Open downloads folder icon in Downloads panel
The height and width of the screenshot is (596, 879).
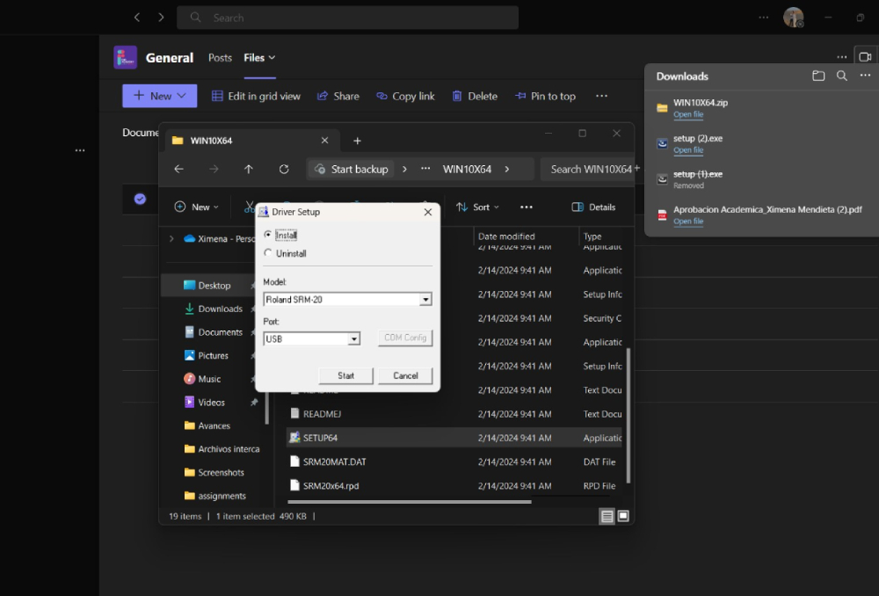point(818,76)
